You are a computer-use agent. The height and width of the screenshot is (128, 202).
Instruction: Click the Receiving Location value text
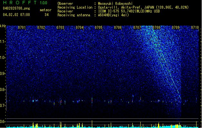[x=143, y=7]
